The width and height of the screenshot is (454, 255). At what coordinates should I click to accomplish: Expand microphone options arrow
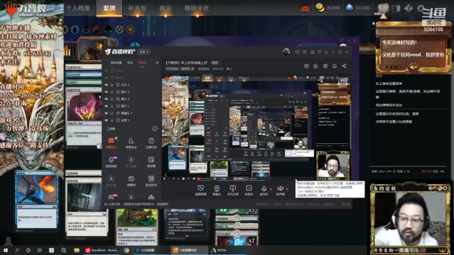click(271, 189)
